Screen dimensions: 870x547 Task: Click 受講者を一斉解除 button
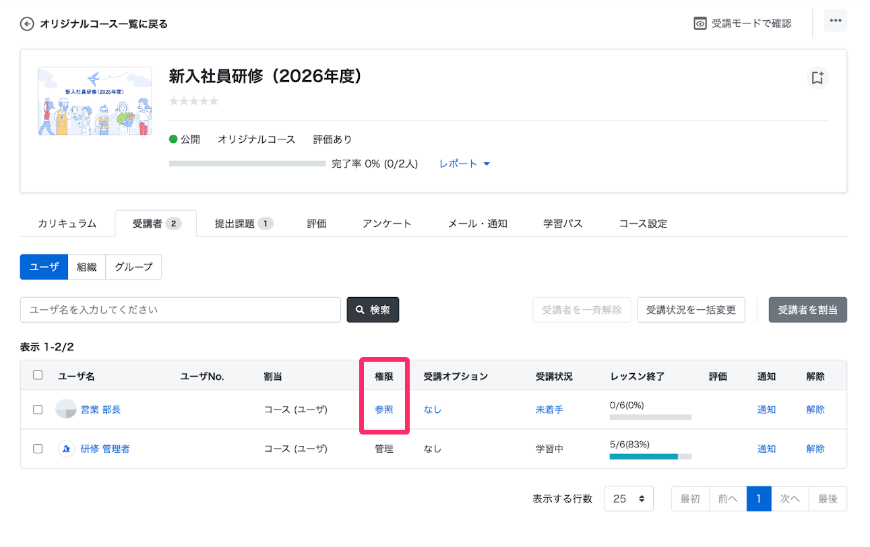tap(582, 310)
